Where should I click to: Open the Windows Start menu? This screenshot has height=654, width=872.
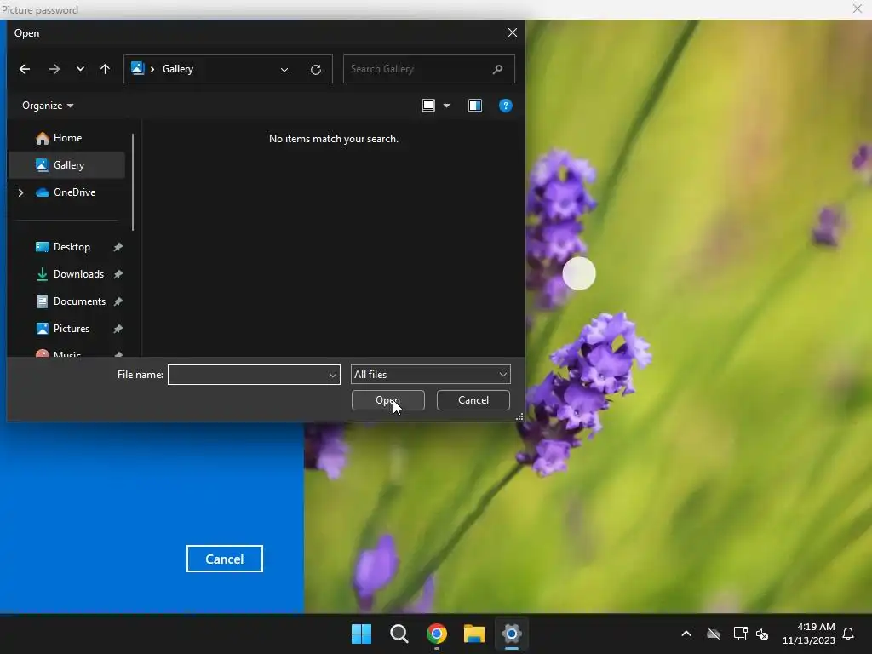(x=361, y=634)
